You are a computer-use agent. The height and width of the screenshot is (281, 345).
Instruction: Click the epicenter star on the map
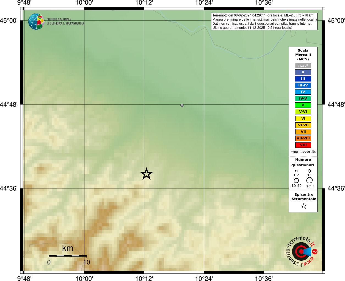click(x=147, y=174)
